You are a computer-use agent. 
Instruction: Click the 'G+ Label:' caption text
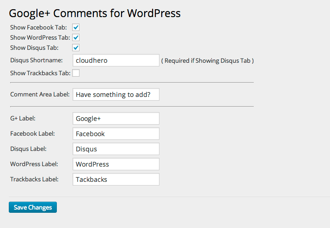click(x=23, y=118)
